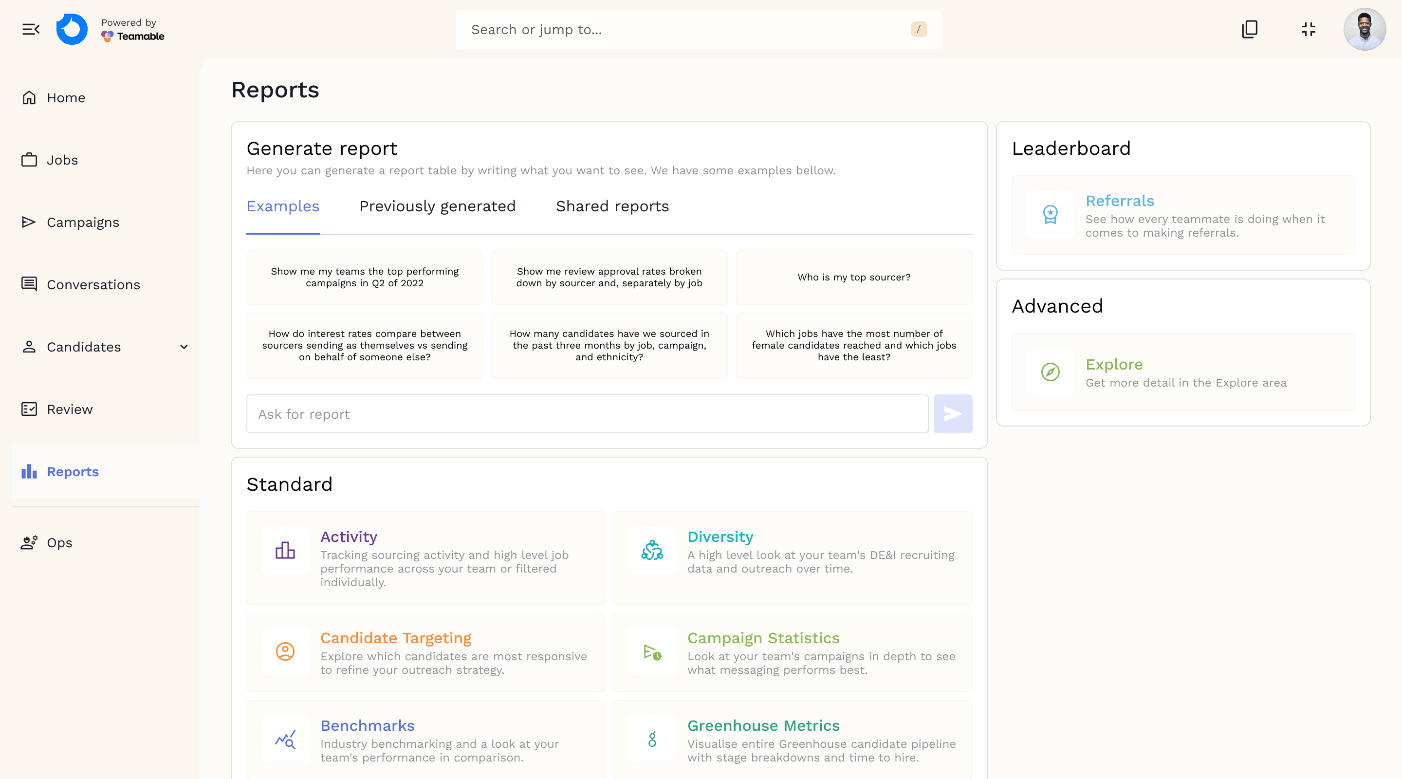Viewport: 1402px width, 779px height.
Task: Click the Referrals badge icon
Action: click(x=1050, y=215)
